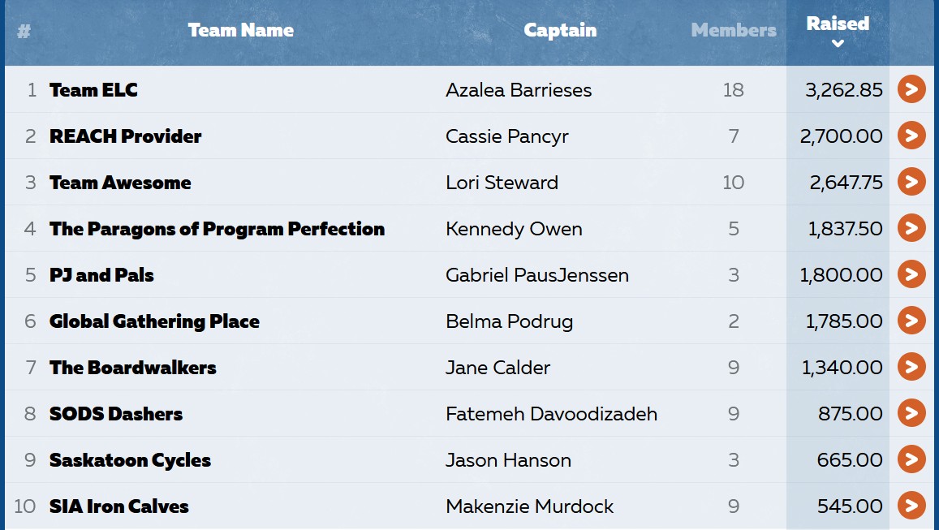Open REACH Provider via its orange arrow
The height and width of the screenshot is (530, 939).
pyautogui.click(x=911, y=136)
